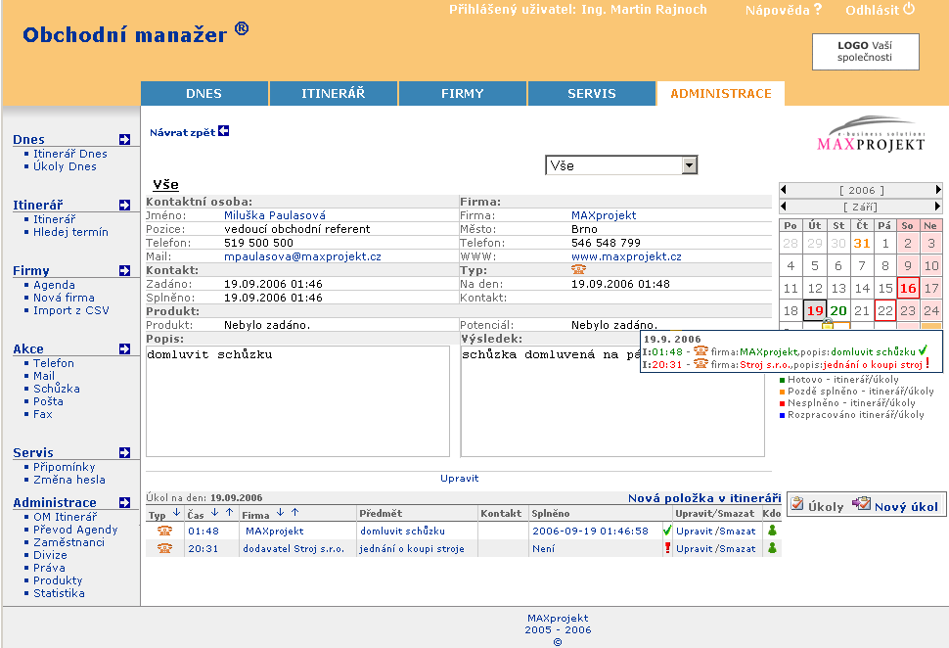Click the Administrace section arrow icon in sidebar
Viewport: 949px width, 648px height.
coord(124,502)
